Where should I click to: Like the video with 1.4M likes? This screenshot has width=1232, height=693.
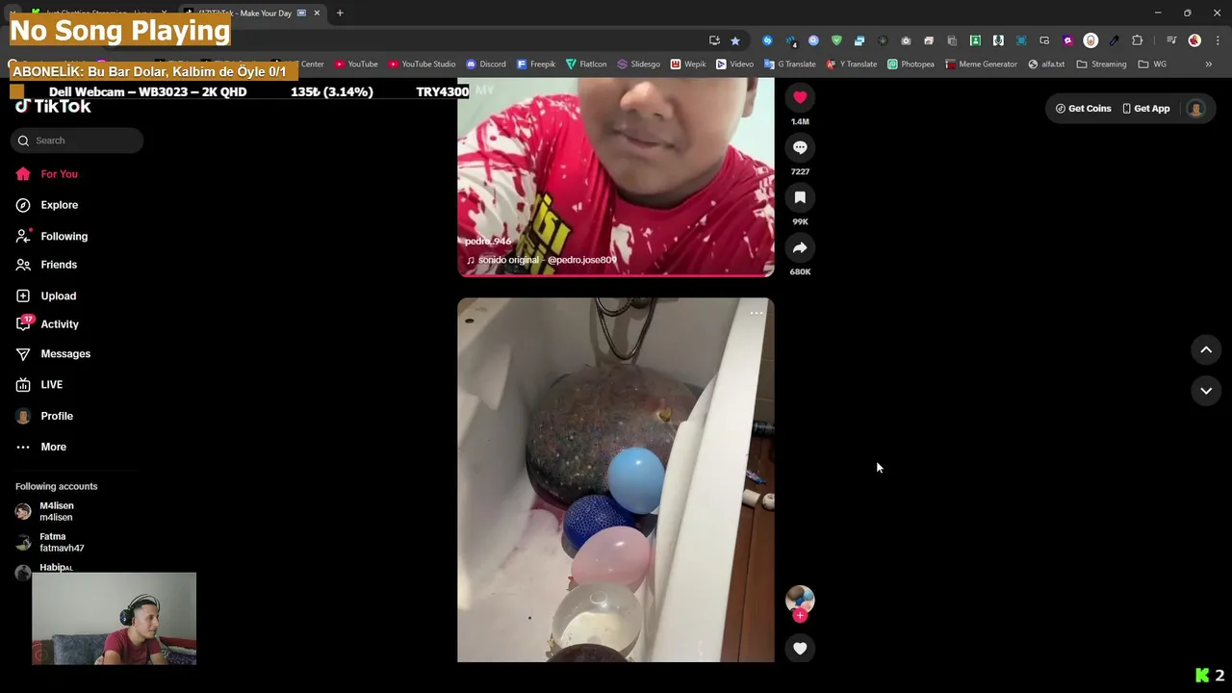[800, 97]
